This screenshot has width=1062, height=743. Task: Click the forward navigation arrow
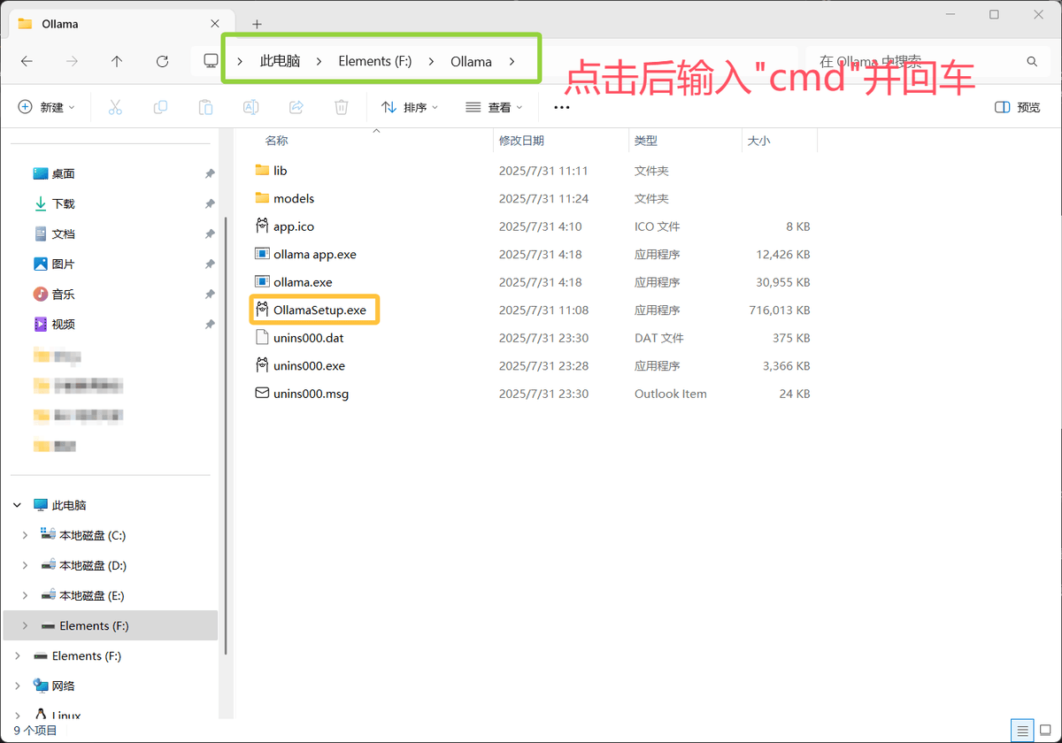72,61
